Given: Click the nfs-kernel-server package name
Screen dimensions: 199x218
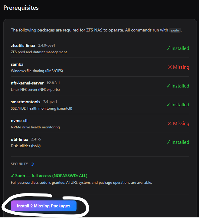Looking at the screenshot, I should tap(27, 83).
